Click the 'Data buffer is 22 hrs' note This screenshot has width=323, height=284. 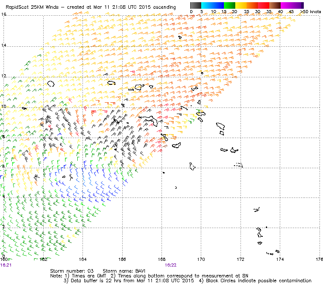point(96,281)
